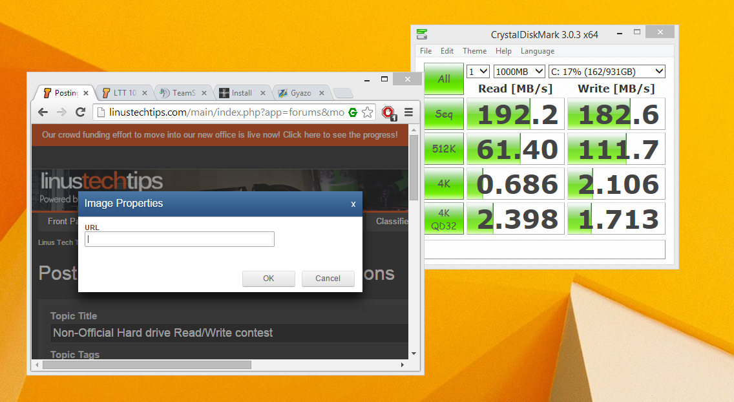The width and height of the screenshot is (734, 402).
Task: Close the Gyazo tab
Action: point(322,93)
